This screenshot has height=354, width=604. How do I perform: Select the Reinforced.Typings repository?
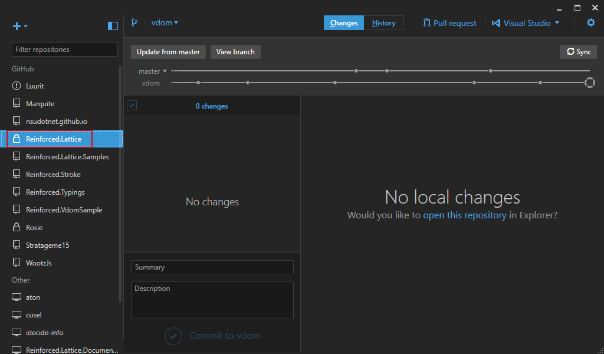[61, 192]
